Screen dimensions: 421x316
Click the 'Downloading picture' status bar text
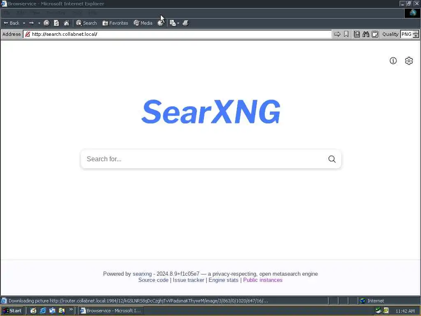138,301
